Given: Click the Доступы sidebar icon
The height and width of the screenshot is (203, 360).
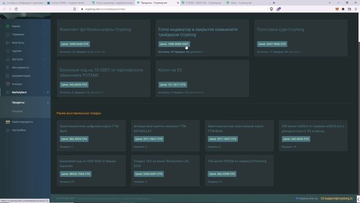Looking at the screenshot, I should (x=7, y=59).
